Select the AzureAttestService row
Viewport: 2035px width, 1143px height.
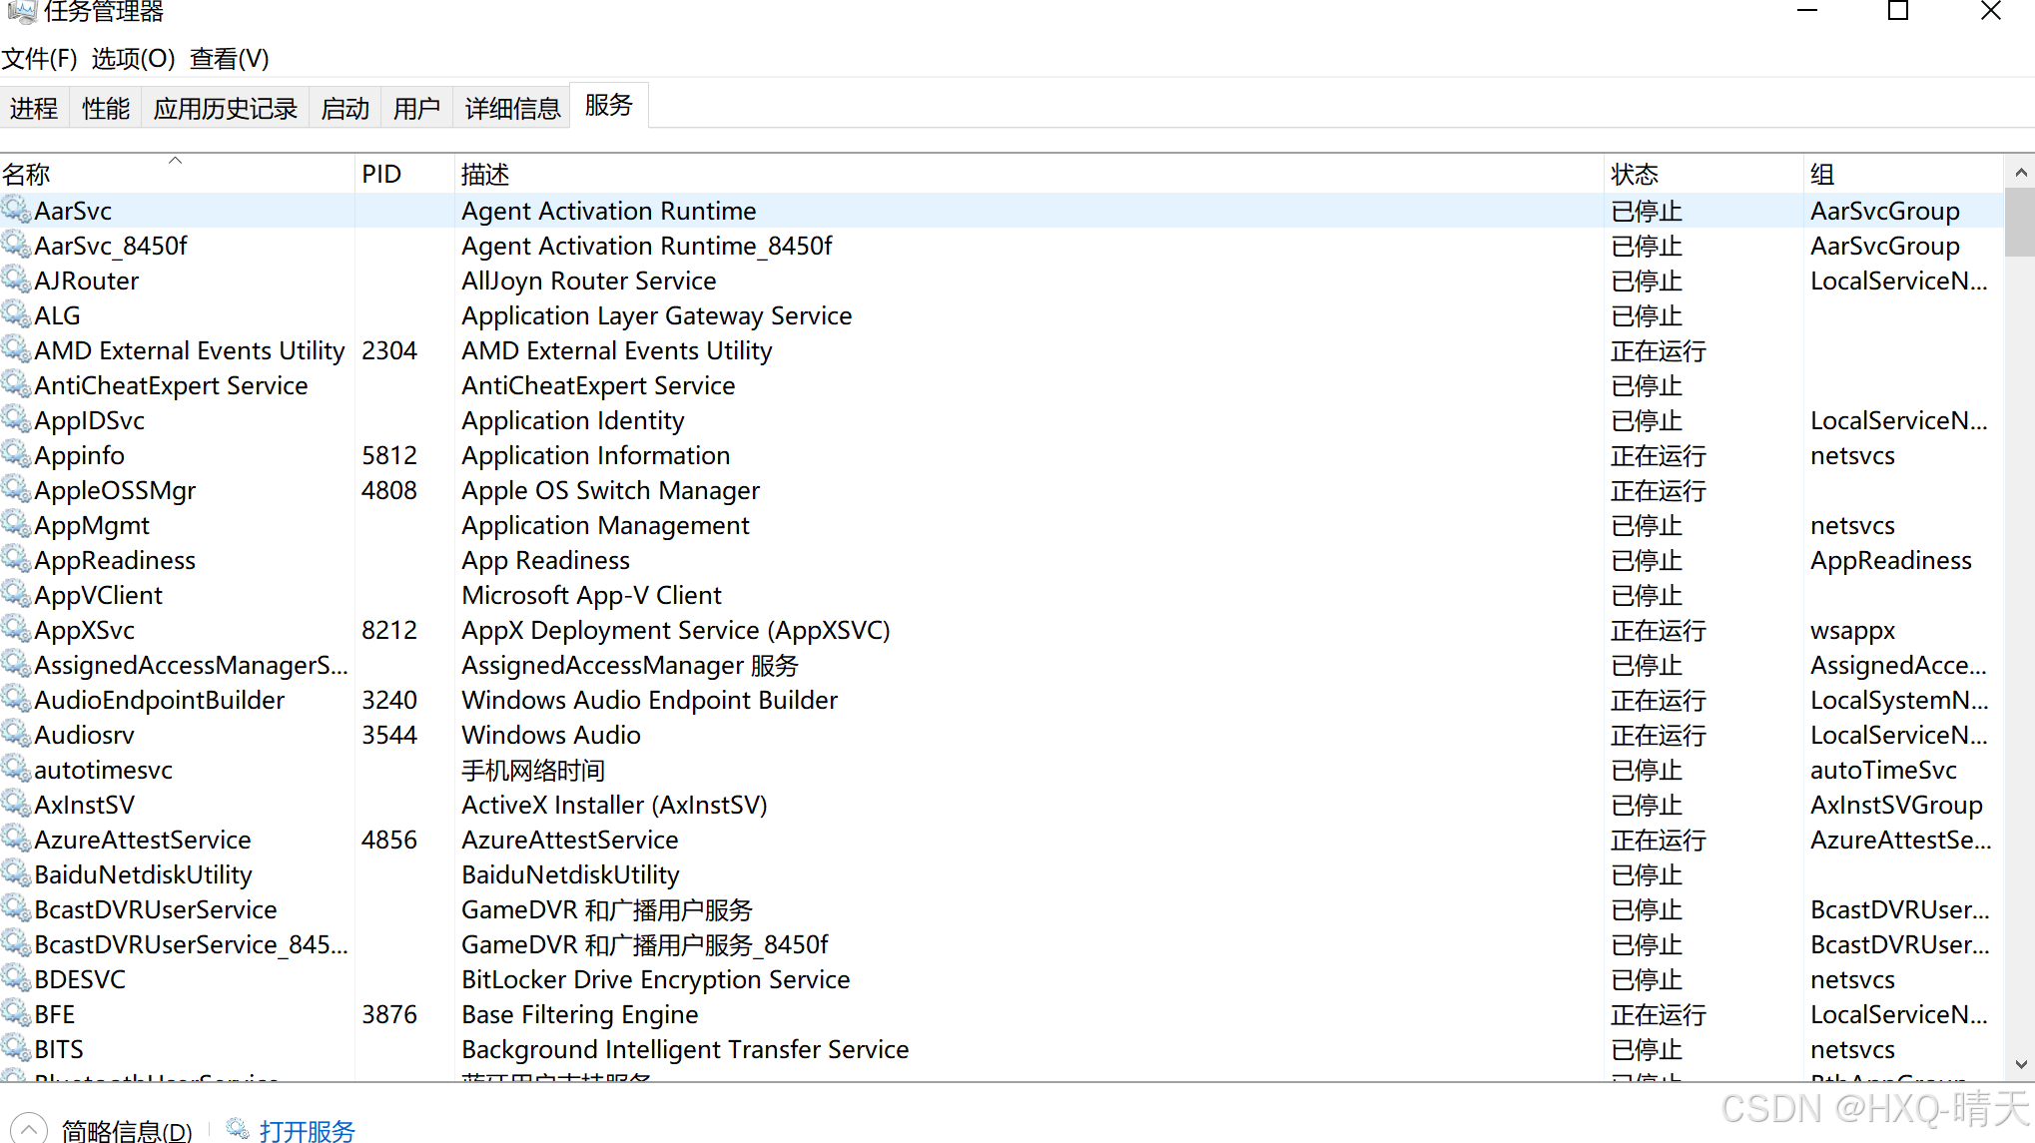142,840
